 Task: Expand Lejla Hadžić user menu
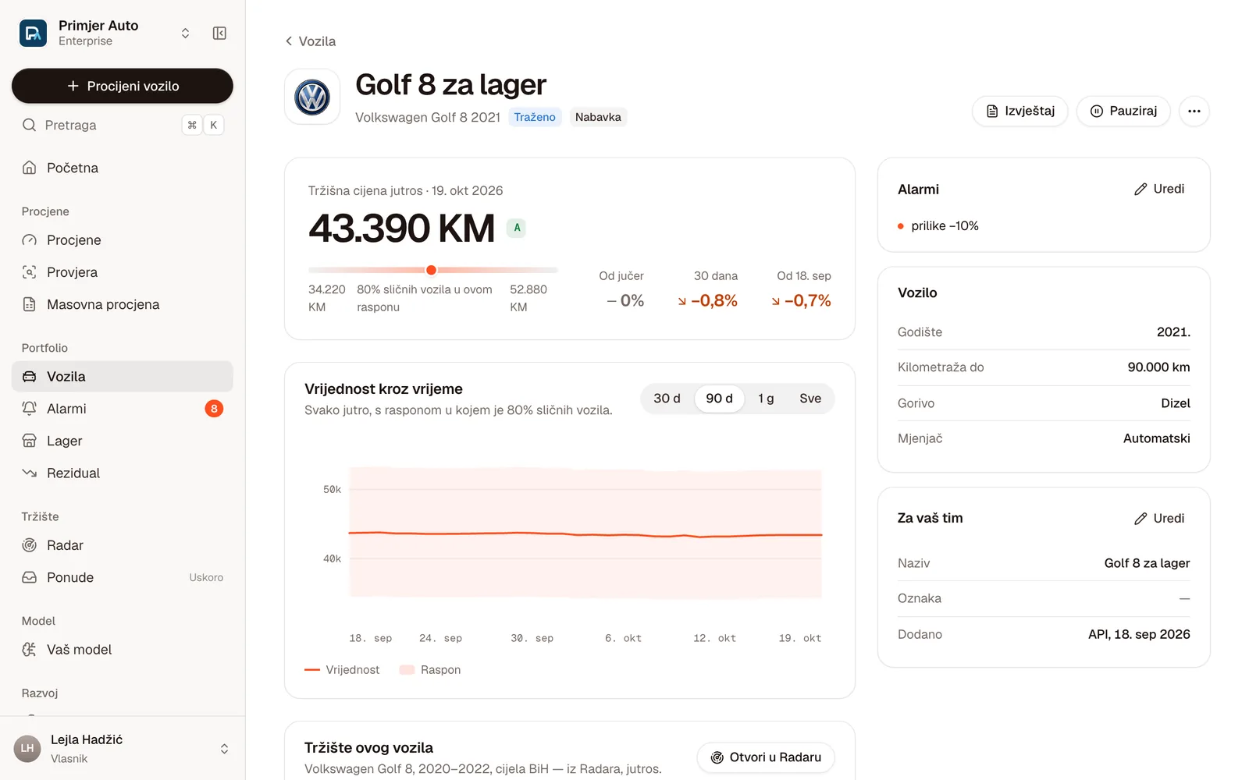pyautogui.click(x=224, y=749)
